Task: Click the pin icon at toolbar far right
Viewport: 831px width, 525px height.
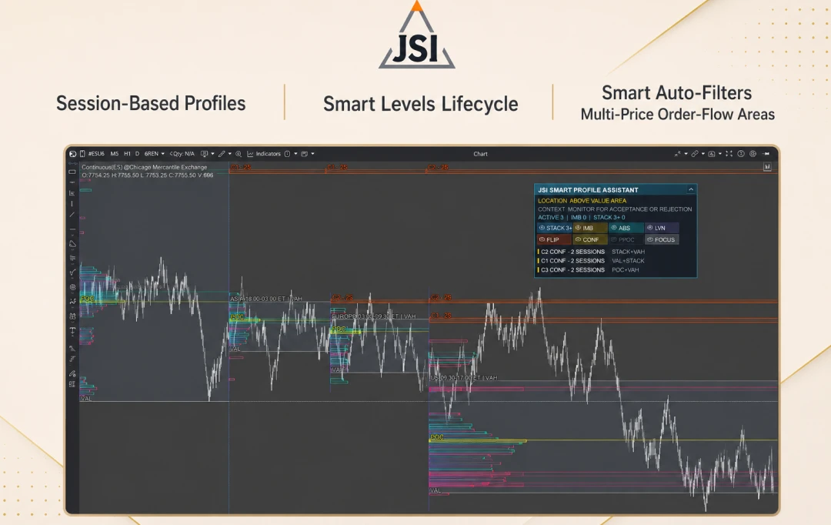Action: tap(766, 154)
